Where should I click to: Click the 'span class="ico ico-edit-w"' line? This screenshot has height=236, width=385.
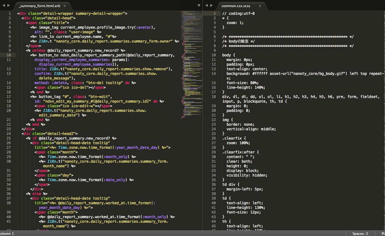tap(73, 106)
